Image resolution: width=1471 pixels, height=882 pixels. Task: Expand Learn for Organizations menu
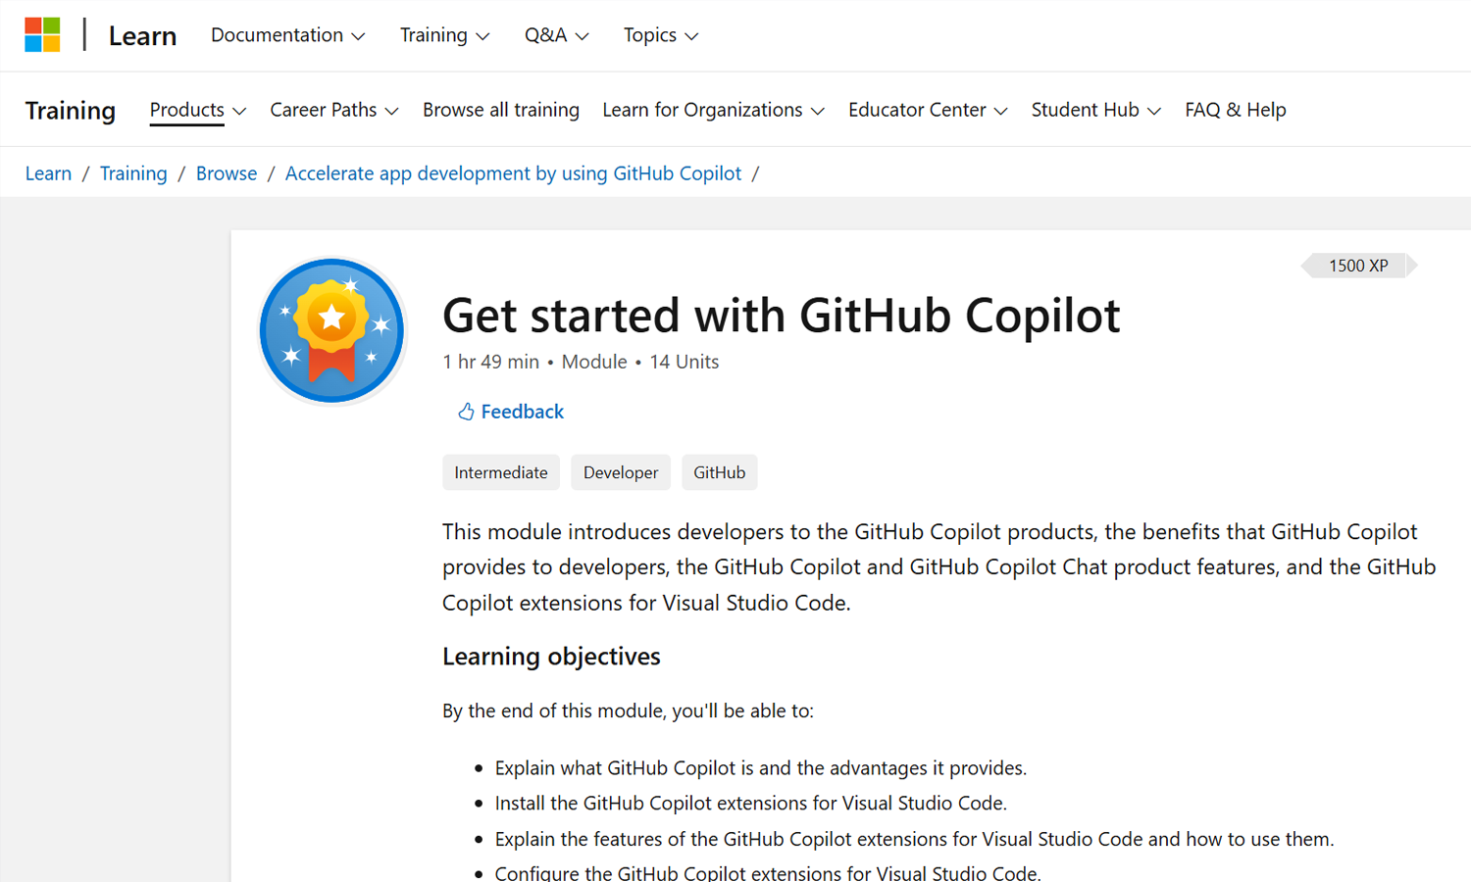(x=713, y=110)
